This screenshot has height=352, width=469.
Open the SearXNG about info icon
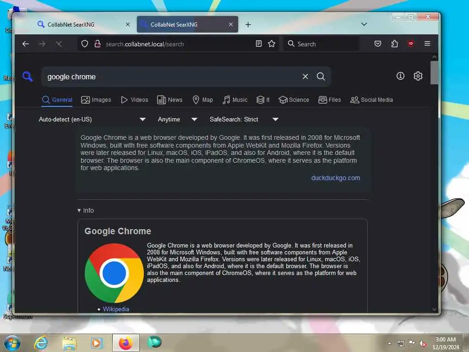[400, 76]
